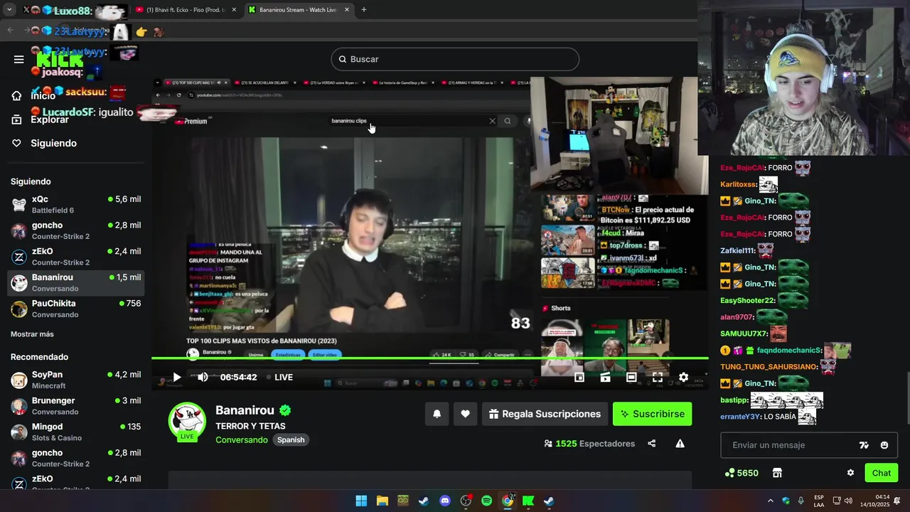Enter fullscreen on the stream player
The width and height of the screenshot is (910, 512).
[x=658, y=378]
